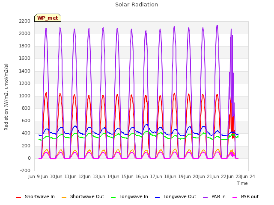This screenshot has height=205, width=274.
Task: Click the -200 y-axis tick label
Action: (25, 170)
